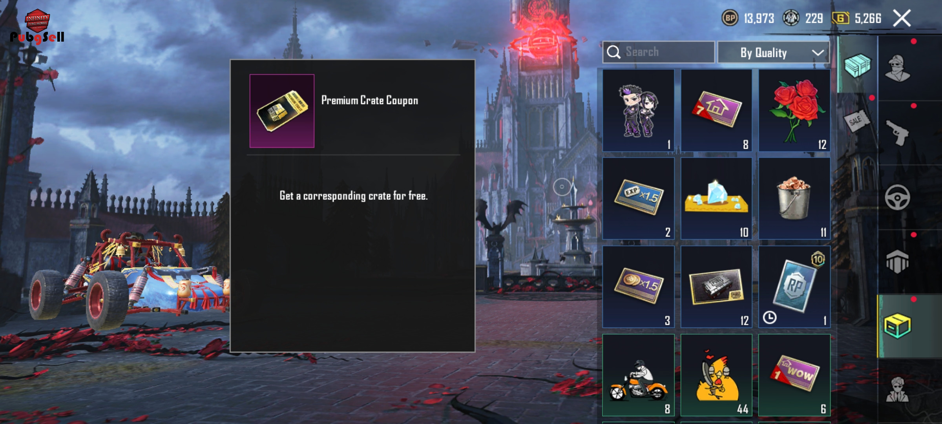Close the inventory with the X button

pyautogui.click(x=902, y=18)
